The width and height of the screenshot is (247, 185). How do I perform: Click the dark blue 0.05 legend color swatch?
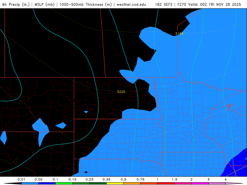pyautogui.click(x=47, y=183)
